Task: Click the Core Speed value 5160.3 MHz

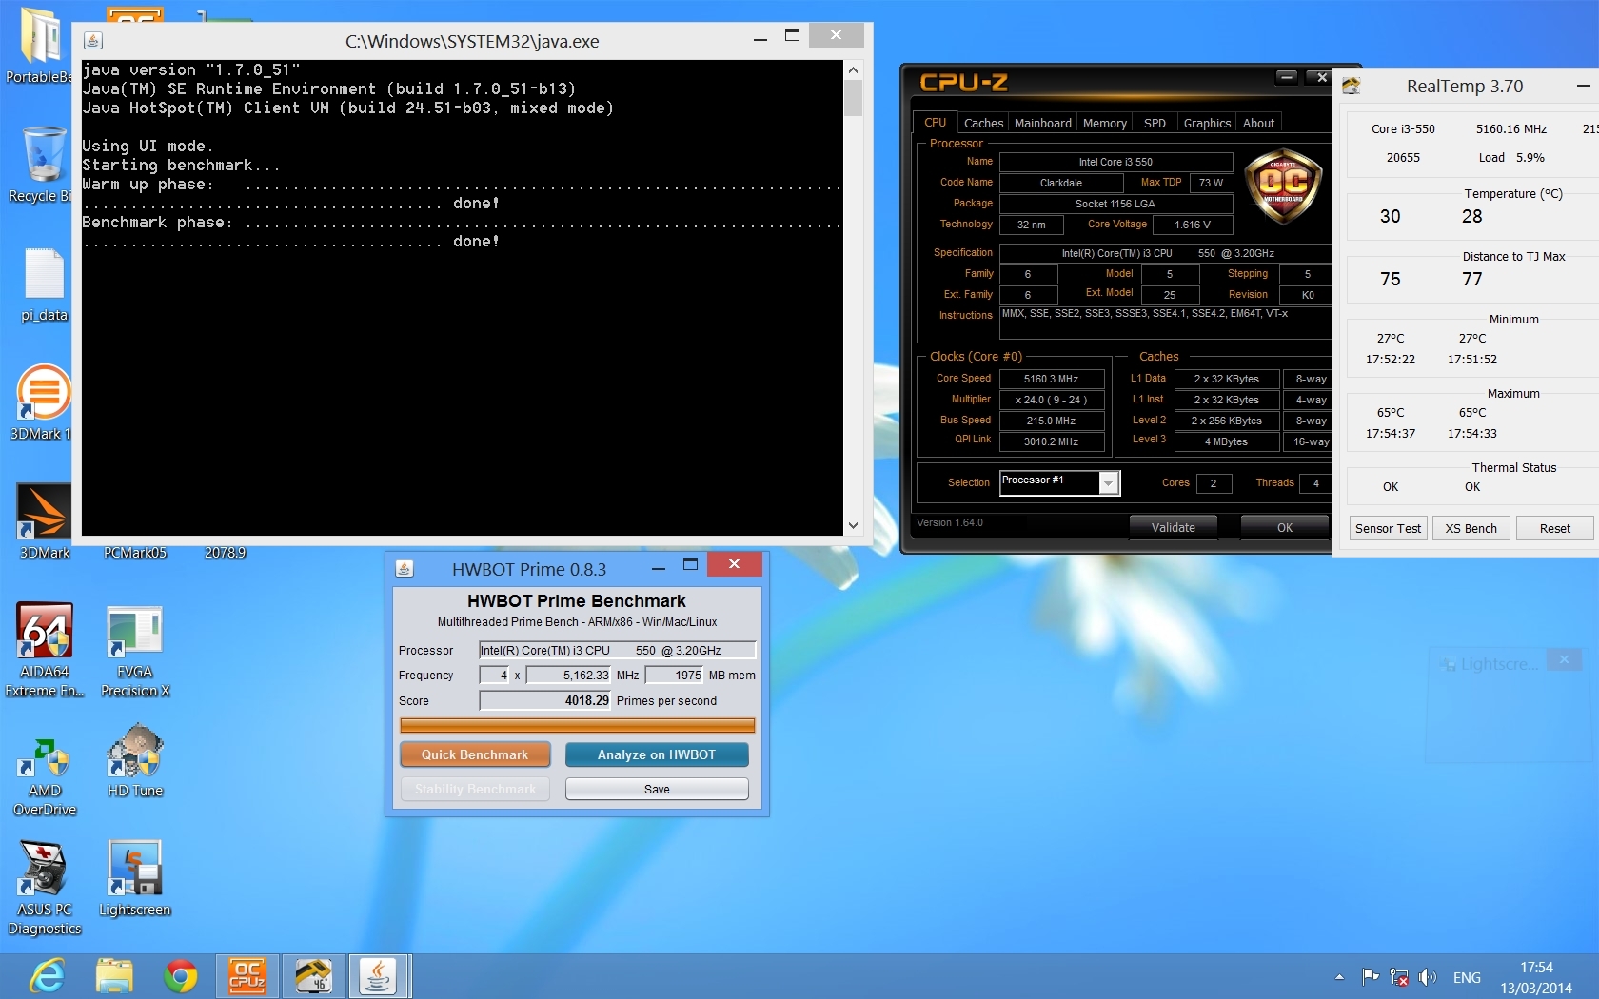Action: coord(1051,379)
